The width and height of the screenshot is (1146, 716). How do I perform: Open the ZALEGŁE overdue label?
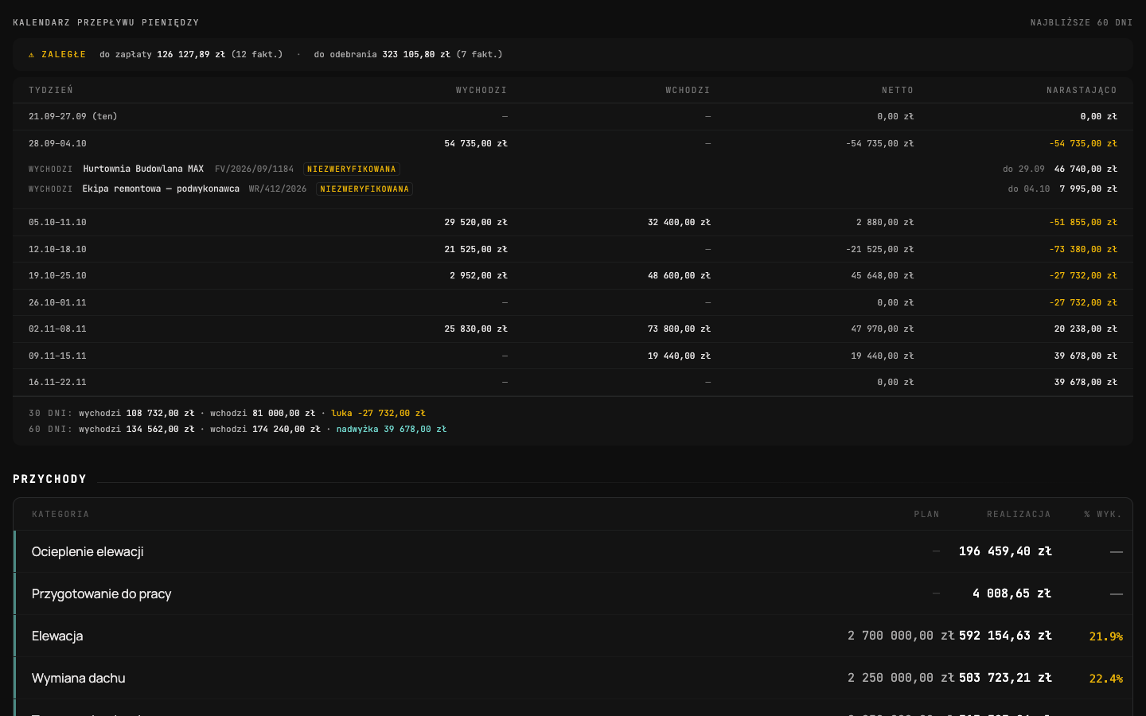point(64,55)
